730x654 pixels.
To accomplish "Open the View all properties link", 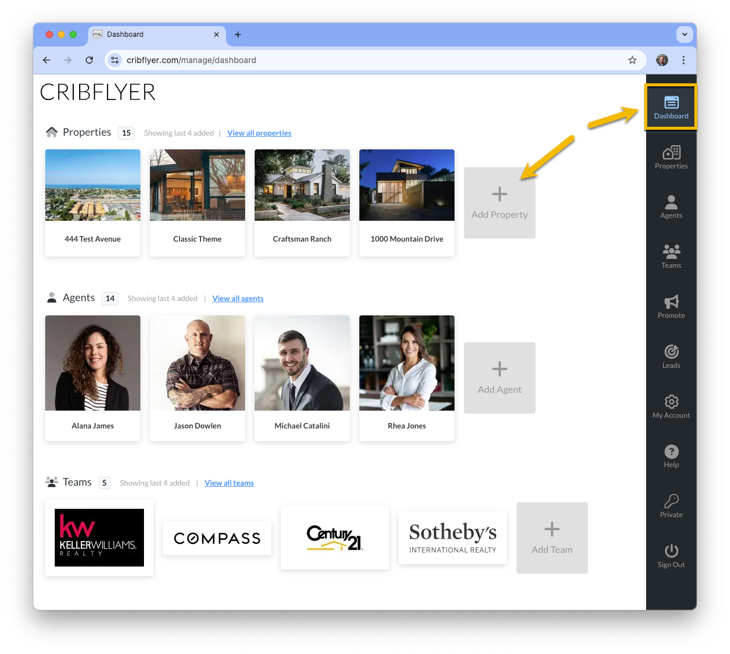I will [259, 133].
